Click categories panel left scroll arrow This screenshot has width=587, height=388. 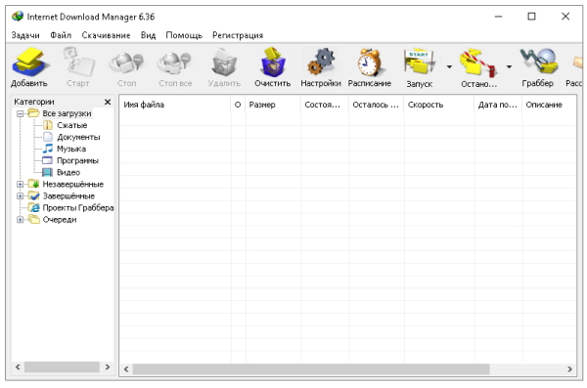coord(18,367)
